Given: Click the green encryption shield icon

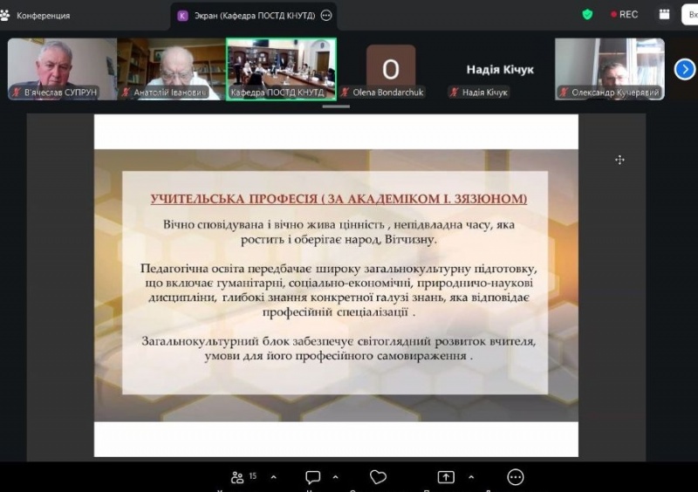Looking at the screenshot, I should pyautogui.click(x=588, y=15).
